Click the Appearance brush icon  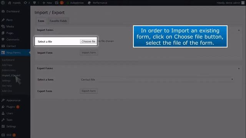coord(3,100)
